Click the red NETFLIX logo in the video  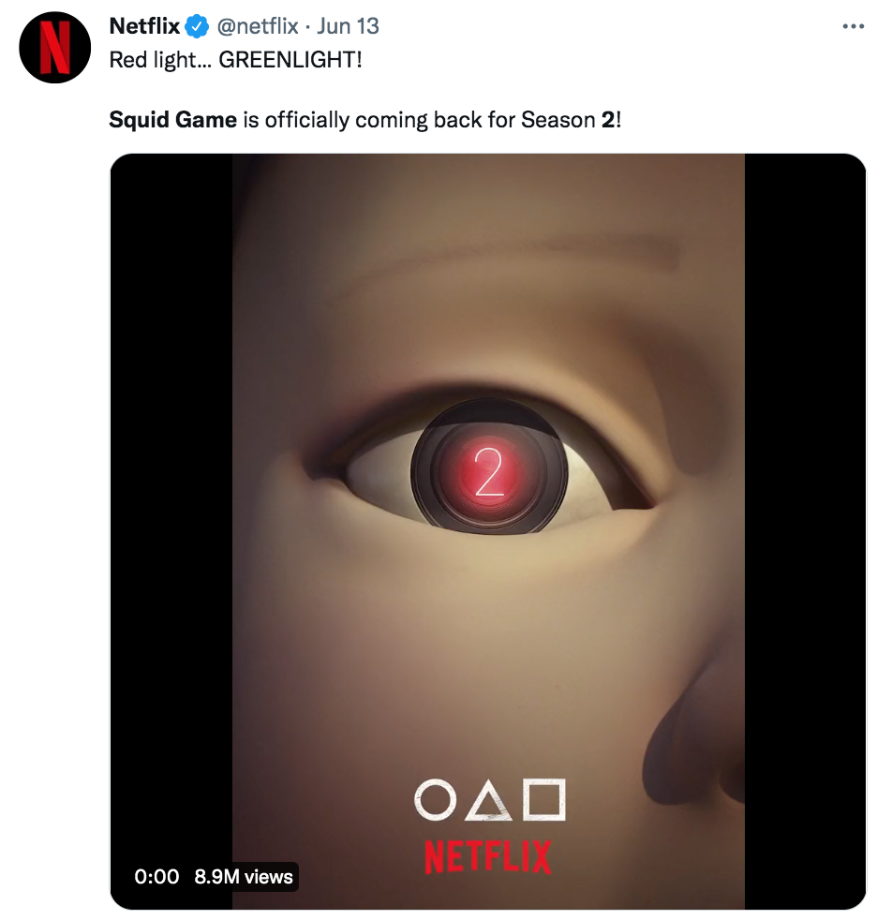(x=488, y=855)
